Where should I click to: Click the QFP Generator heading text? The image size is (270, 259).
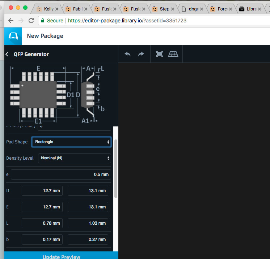31,54
